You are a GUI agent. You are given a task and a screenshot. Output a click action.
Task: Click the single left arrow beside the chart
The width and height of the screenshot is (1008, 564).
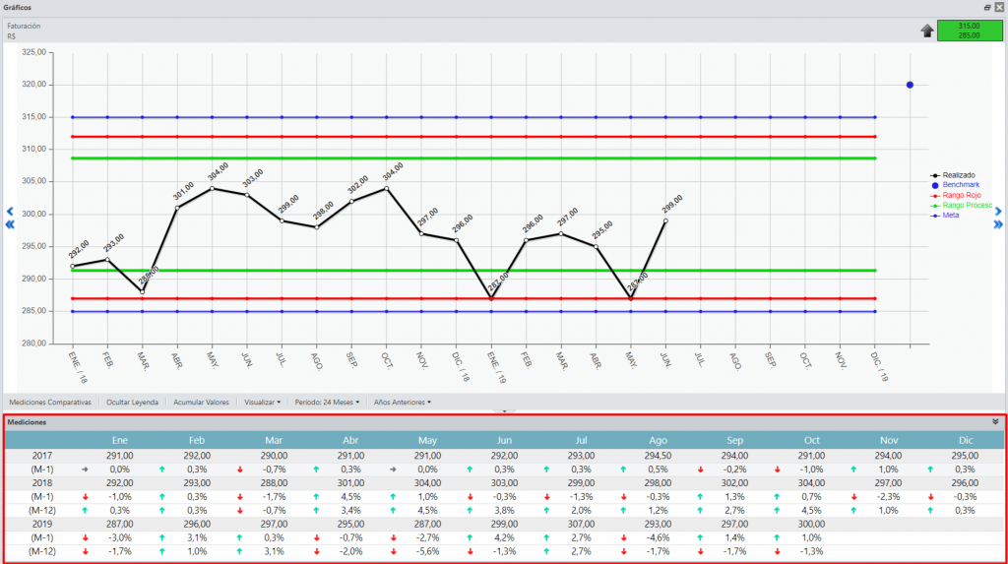click(x=10, y=211)
